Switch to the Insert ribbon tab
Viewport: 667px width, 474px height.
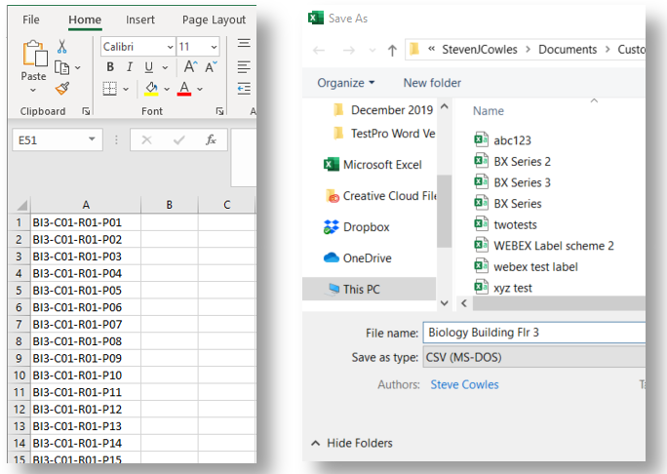pos(140,20)
